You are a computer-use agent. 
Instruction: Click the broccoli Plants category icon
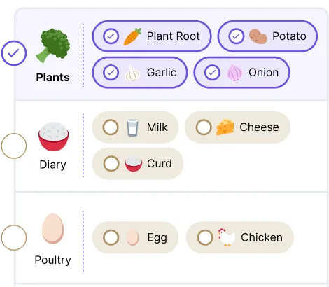[x=53, y=46]
